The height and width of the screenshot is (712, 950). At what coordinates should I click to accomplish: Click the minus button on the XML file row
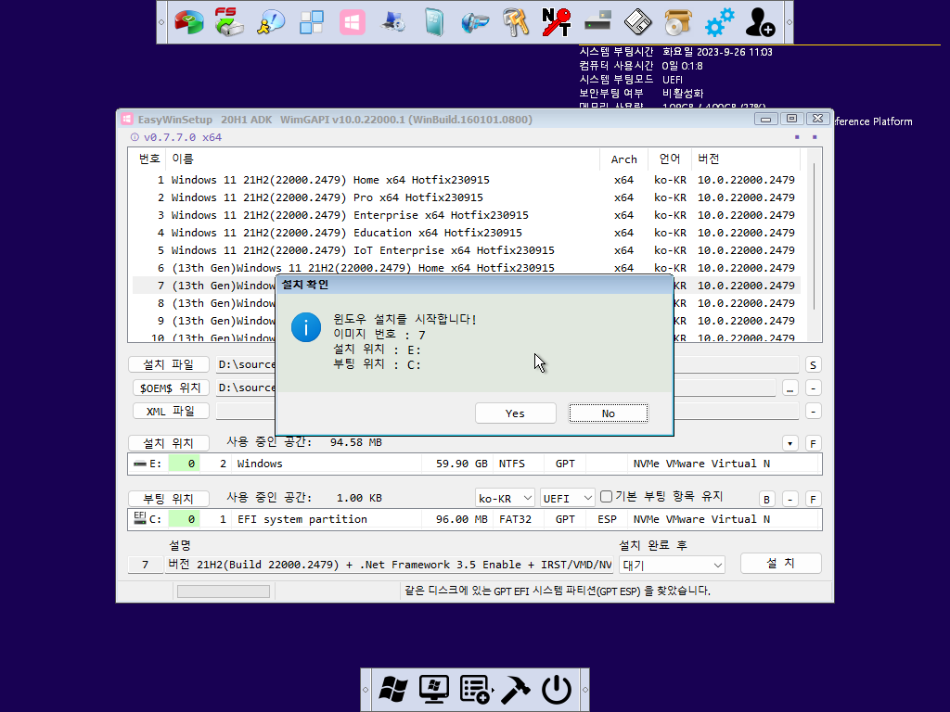[813, 412]
